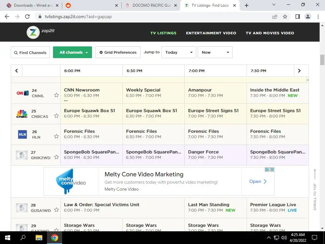Screen dimensions: 325x244
Task: Click the melty cone video logo
Action: tap(71, 181)
